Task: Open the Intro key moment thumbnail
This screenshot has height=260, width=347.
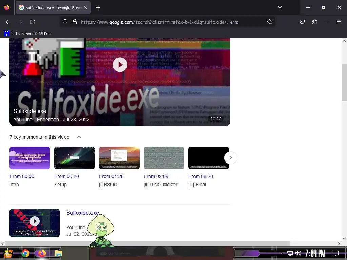Action: click(30, 158)
